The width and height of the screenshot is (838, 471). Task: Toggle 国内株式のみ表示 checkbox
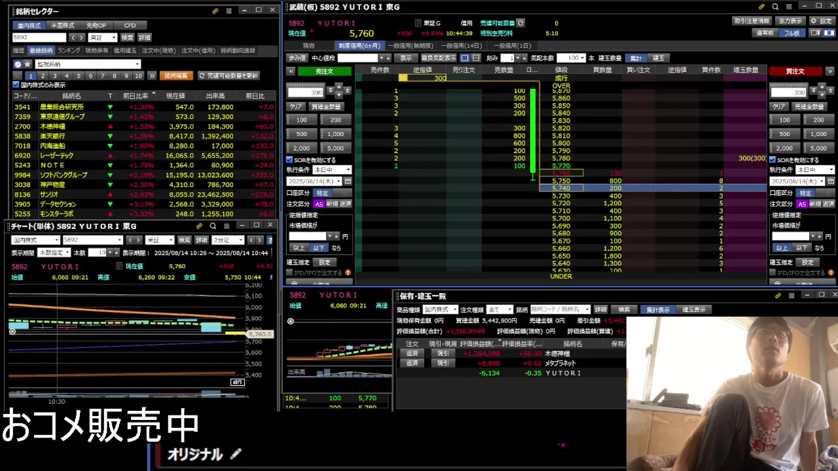(16, 85)
